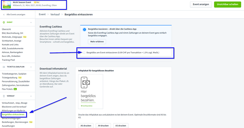Open AGB, Zusatzdokumente

point(13,48)
